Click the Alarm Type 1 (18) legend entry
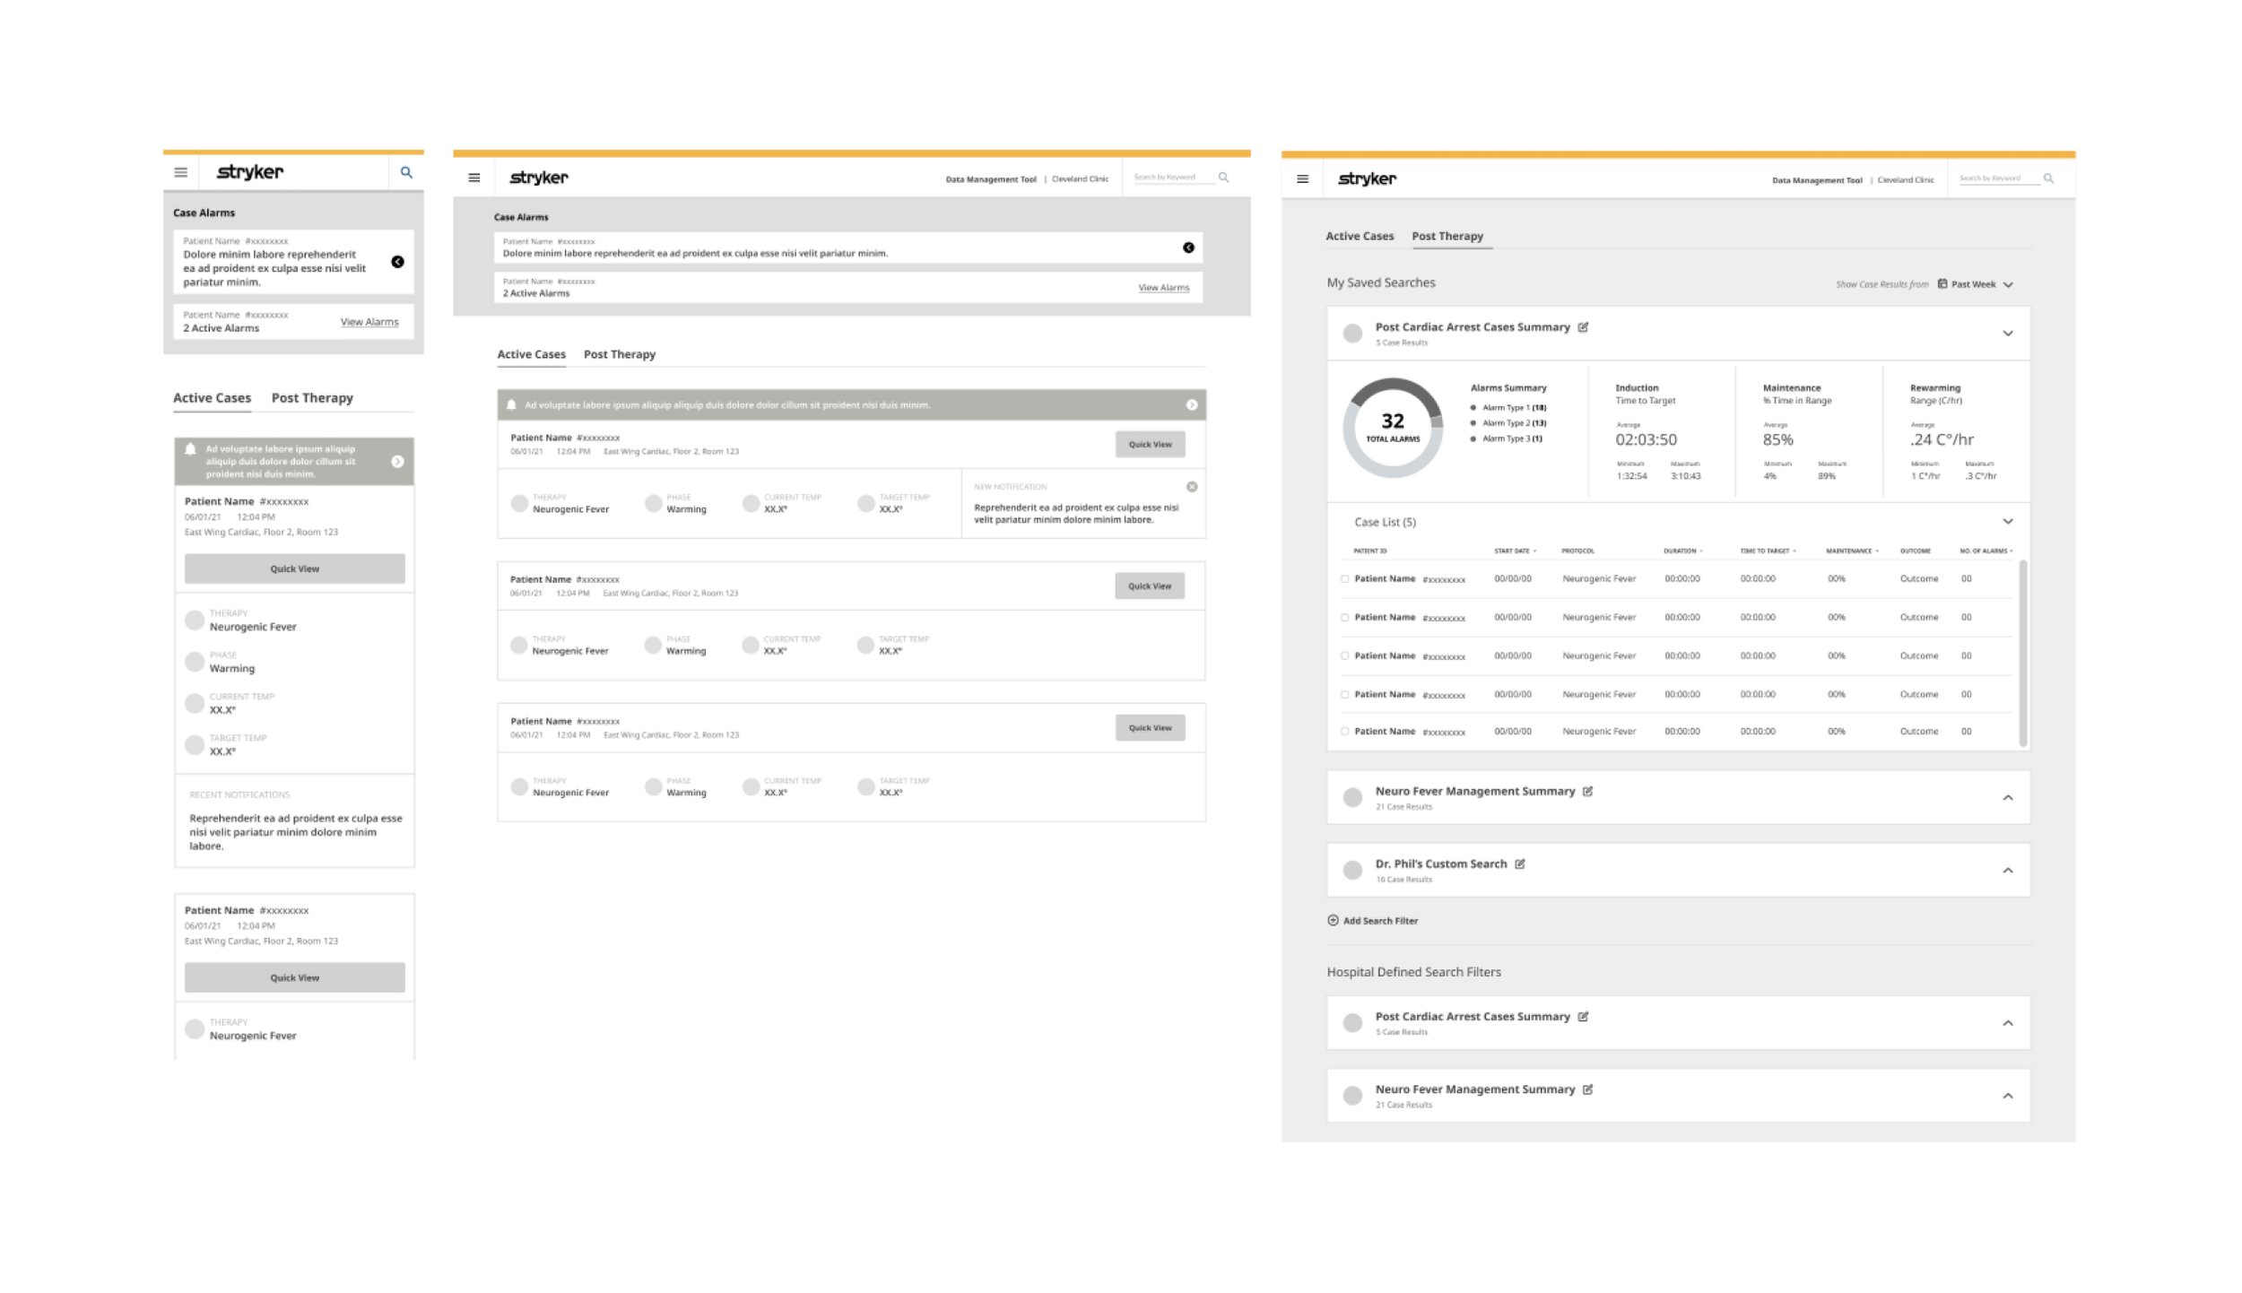Screen dimensions: 2242x1293 point(1508,407)
